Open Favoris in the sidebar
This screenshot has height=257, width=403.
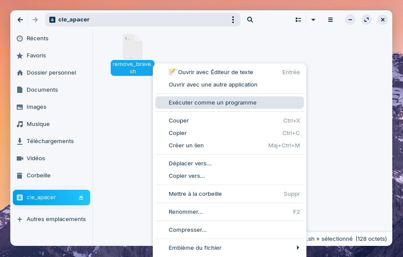(x=52, y=56)
